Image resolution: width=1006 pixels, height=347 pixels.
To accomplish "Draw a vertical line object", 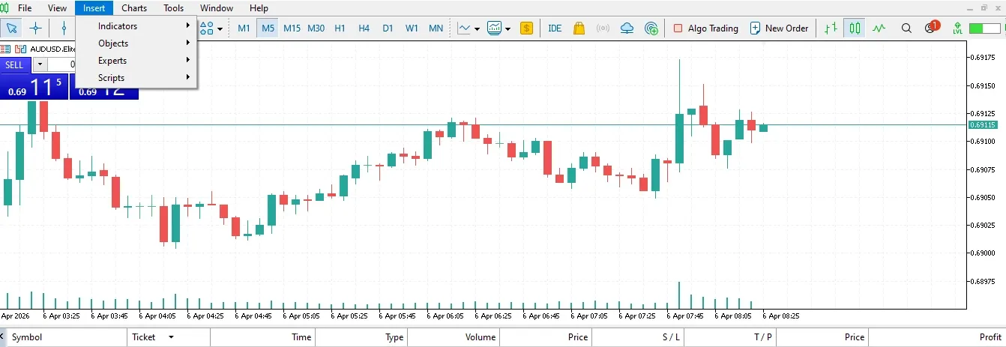I will 64,28.
